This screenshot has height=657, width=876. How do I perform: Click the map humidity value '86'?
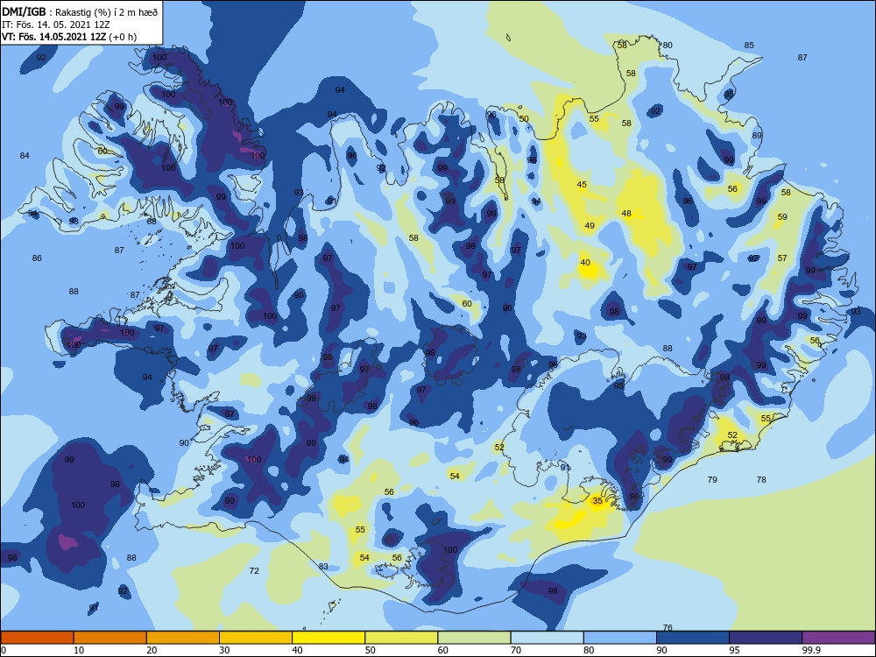click(37, 258)
